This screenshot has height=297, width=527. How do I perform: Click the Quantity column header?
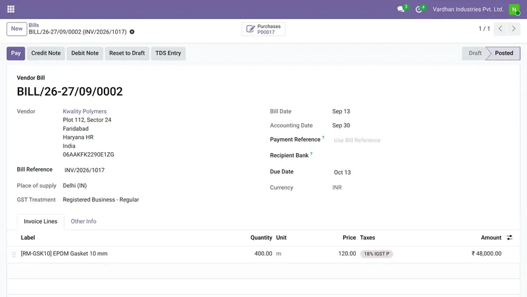point(261,238)
